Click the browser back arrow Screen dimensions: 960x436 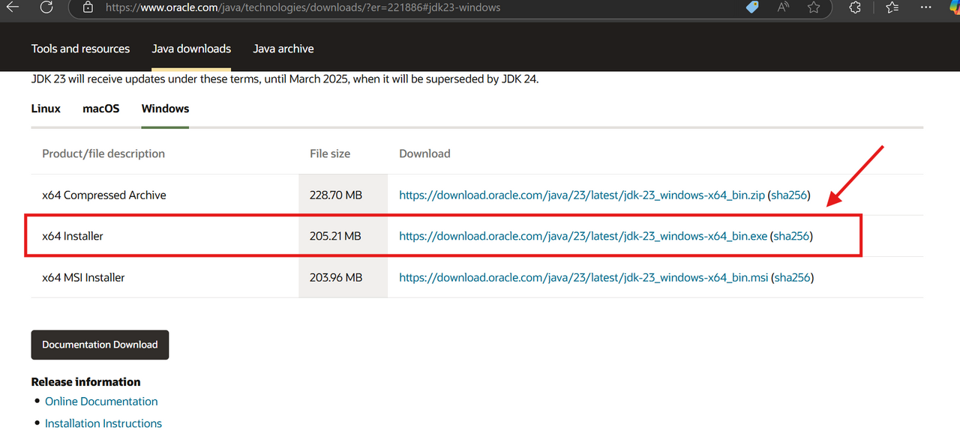pyautogui.click(x=13, y=7)
